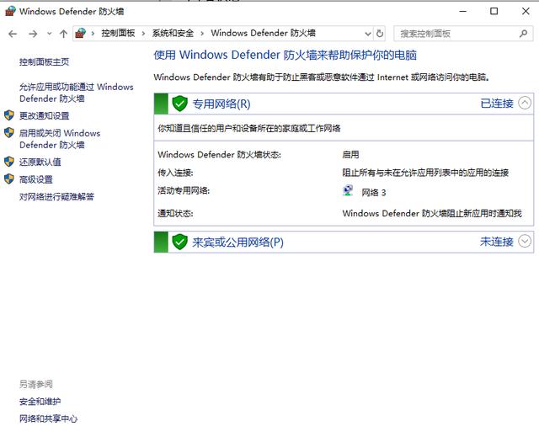Open 网络和共享中心 link
Screen dimensions: 539x437
[x=49, y=418]
